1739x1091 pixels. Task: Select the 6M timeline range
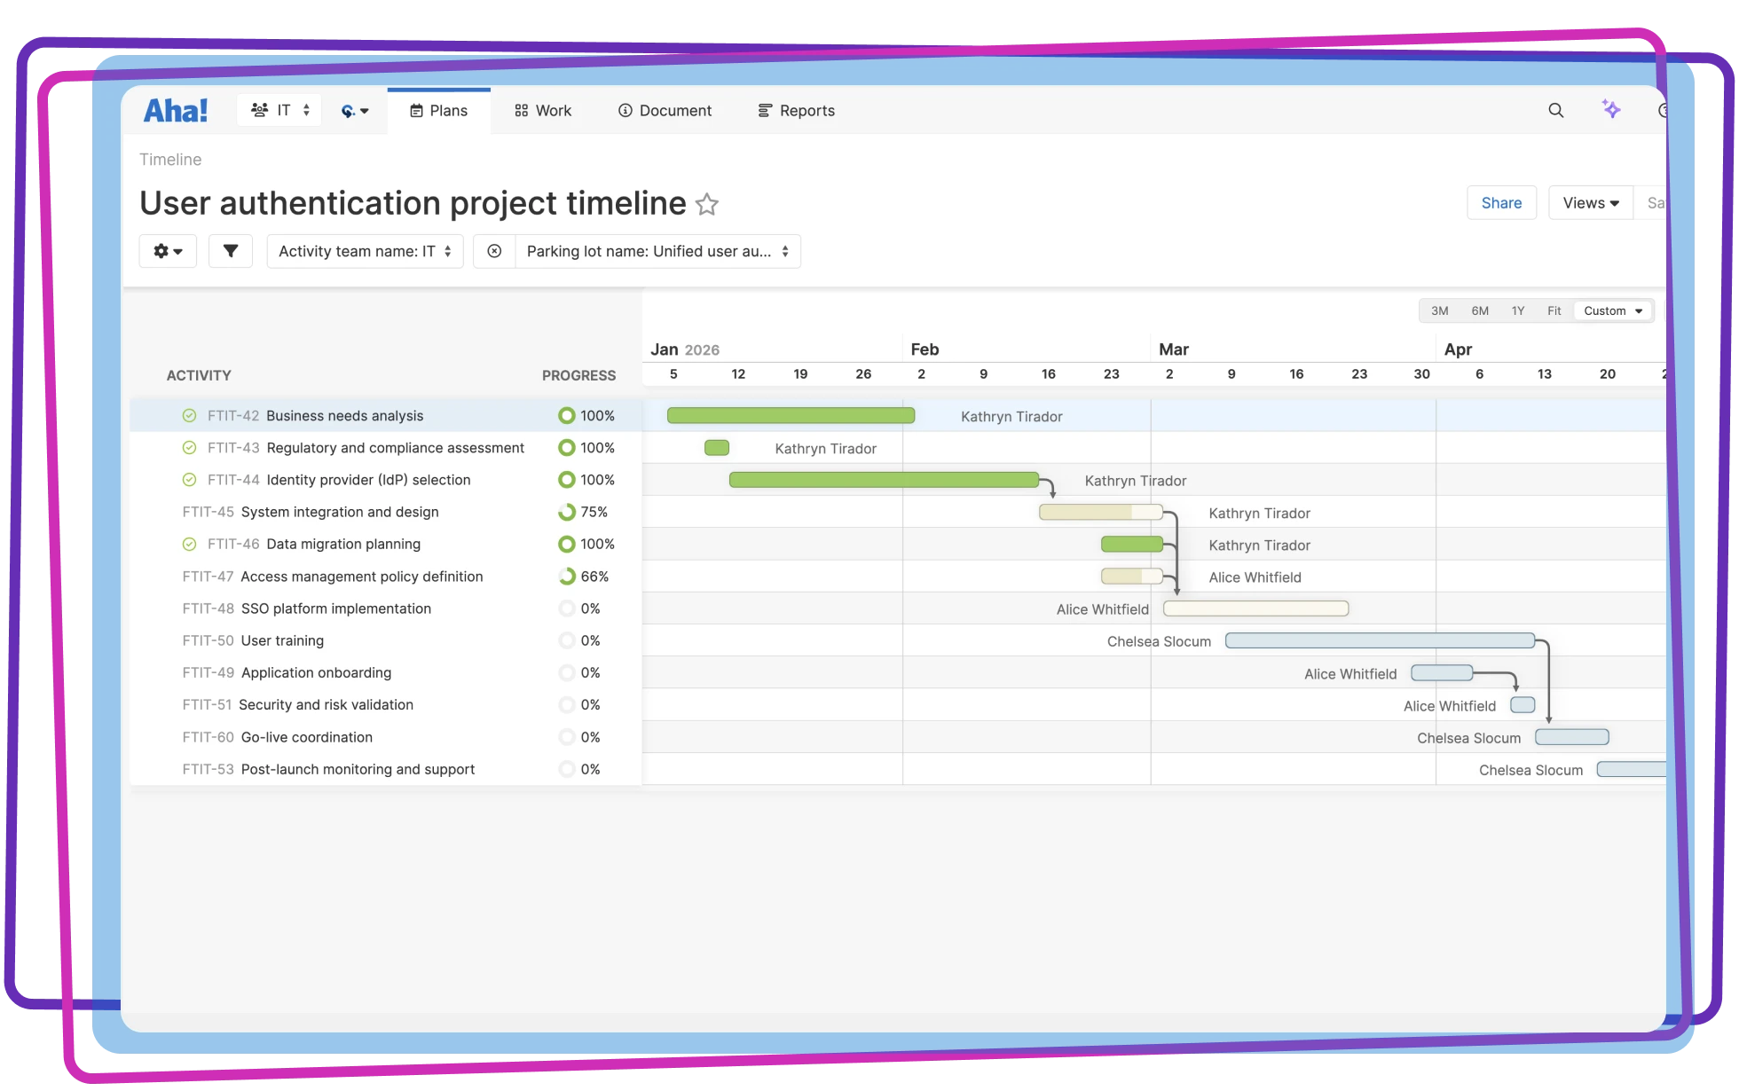1479,310
